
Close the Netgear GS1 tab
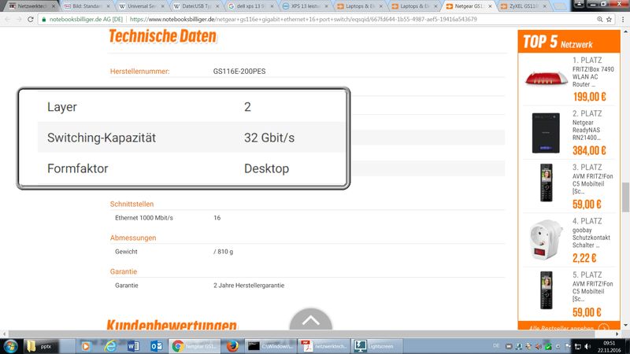point(490,6)
